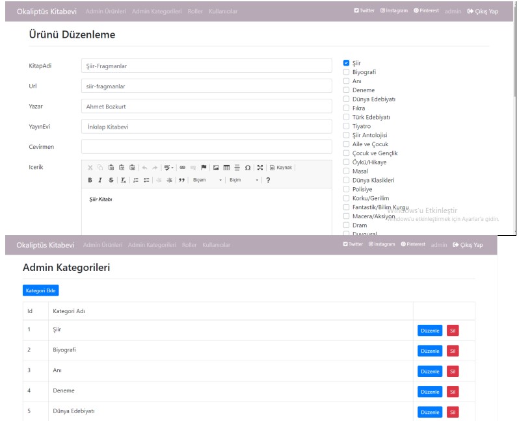Open the editor help question mark
Viewport: 519px width, 421px height.
click(x=268, y=180)
